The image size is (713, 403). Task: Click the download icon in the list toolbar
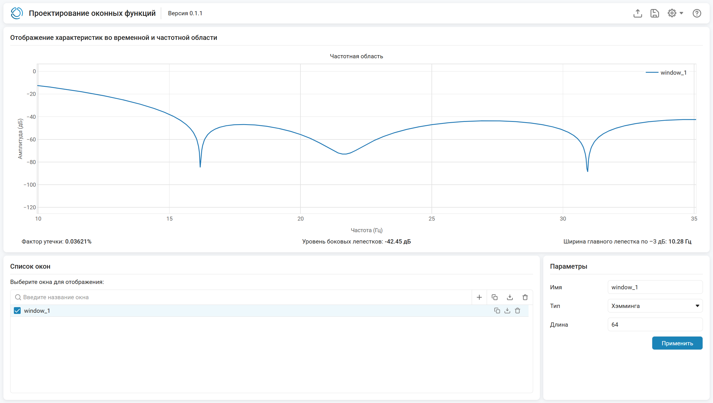[510, 297]
